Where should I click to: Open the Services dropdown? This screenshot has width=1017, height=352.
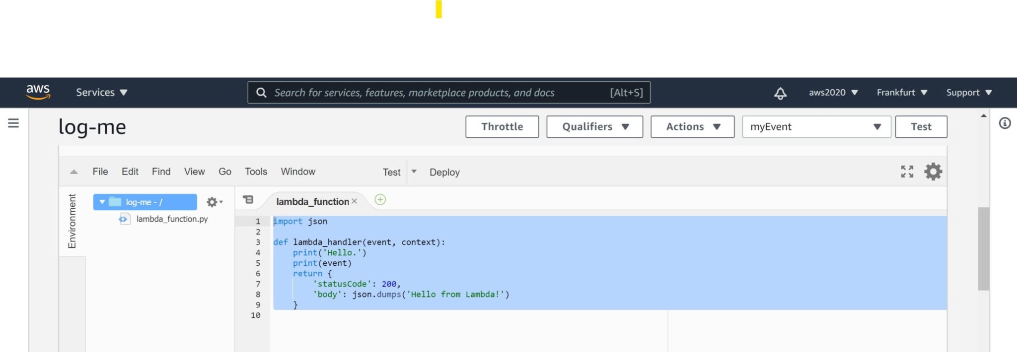pos(101,92)
